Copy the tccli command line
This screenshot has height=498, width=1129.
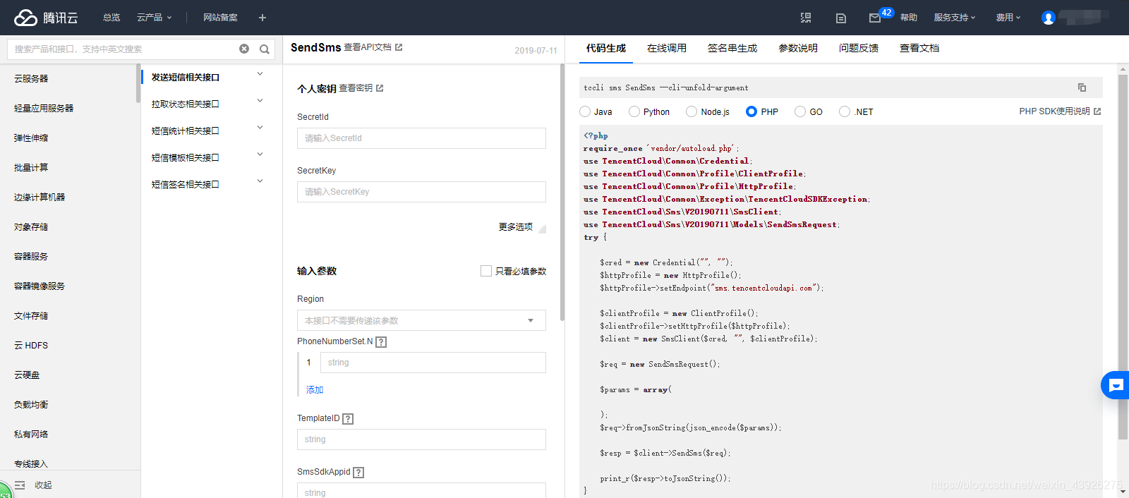(1082, 87)
